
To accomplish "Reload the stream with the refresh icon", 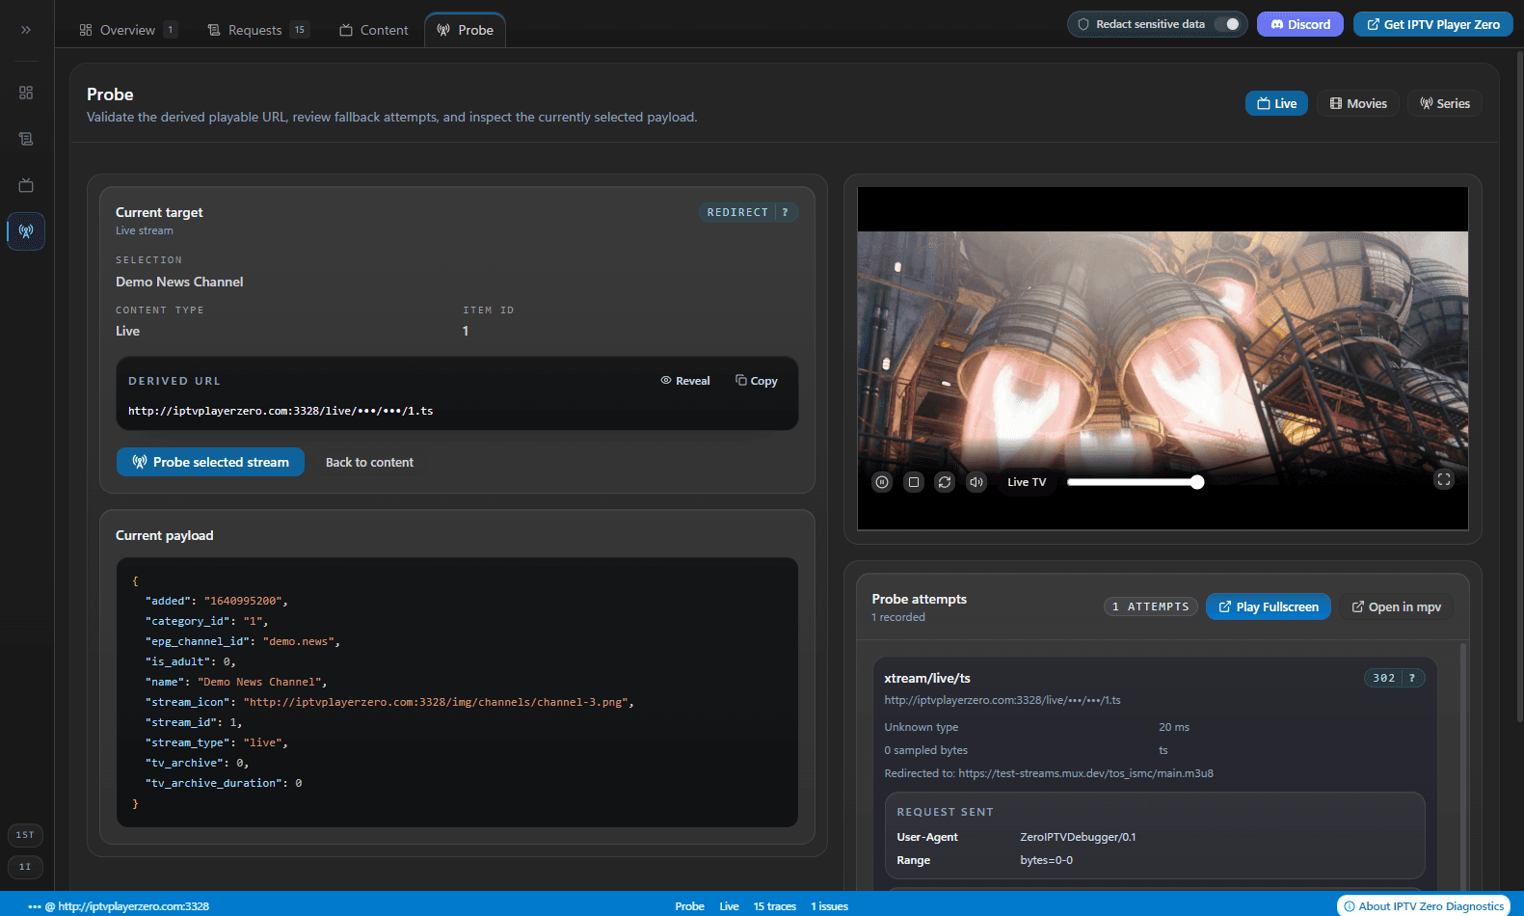I will [x=945, y=482].
